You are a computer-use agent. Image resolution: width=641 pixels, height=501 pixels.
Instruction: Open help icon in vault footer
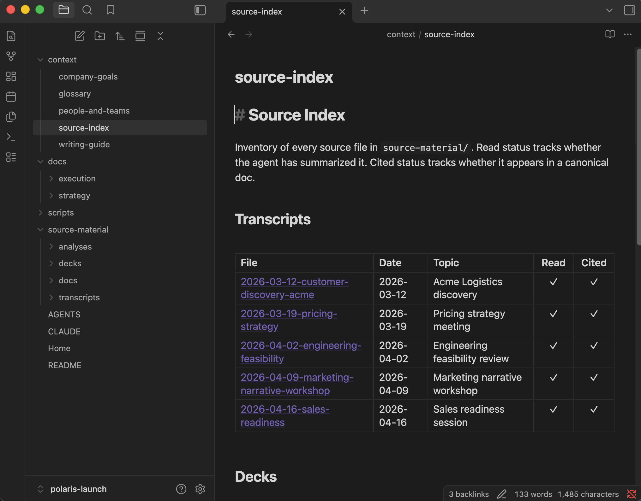pos(181,489)
